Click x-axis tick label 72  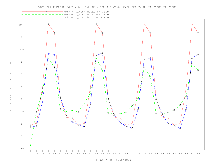[x=174, y=153]
